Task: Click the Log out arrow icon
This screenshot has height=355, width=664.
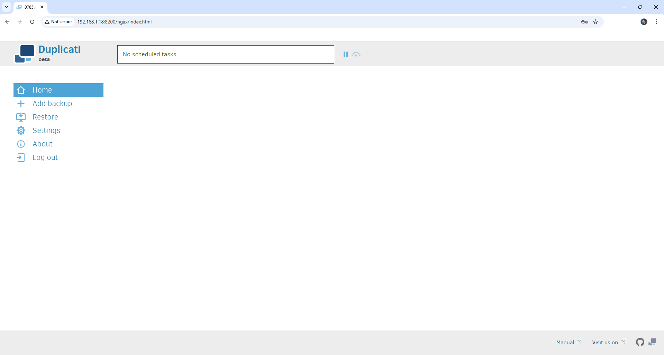Action: (x=21, y=157)
